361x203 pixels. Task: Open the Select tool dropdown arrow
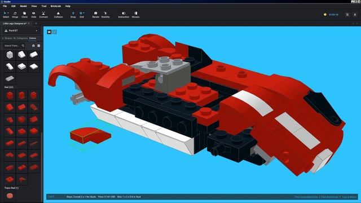pyautogui.click(x=8, y=13)
